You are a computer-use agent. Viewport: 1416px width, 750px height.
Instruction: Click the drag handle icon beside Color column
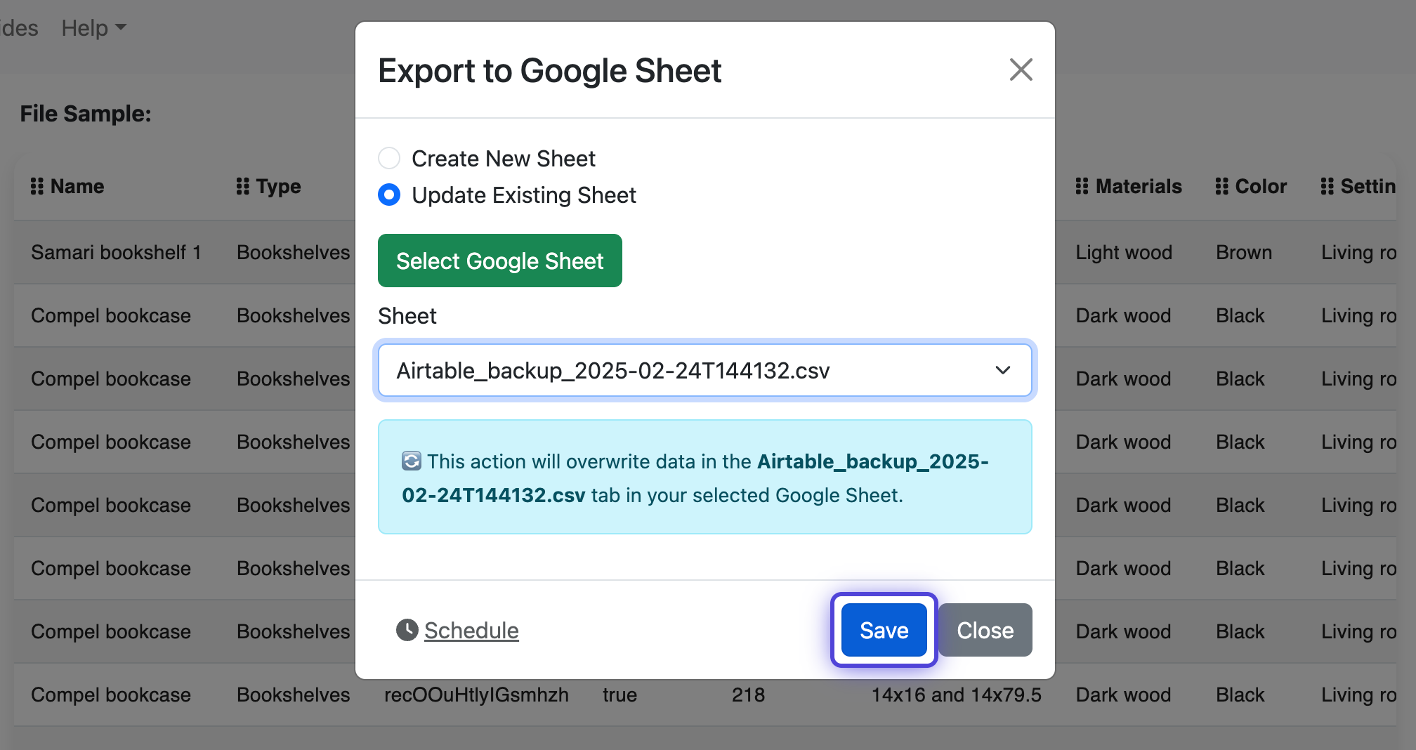[1222, 186]
